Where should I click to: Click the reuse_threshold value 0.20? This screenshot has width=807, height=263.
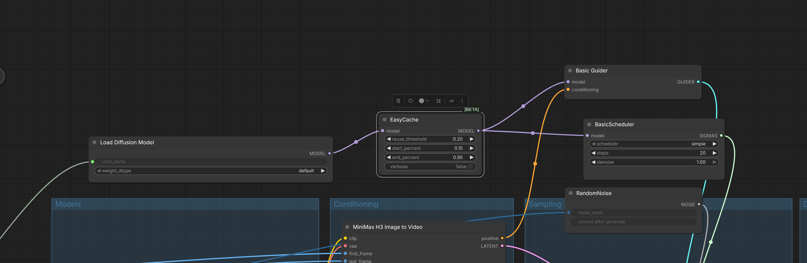coord(458,139)
